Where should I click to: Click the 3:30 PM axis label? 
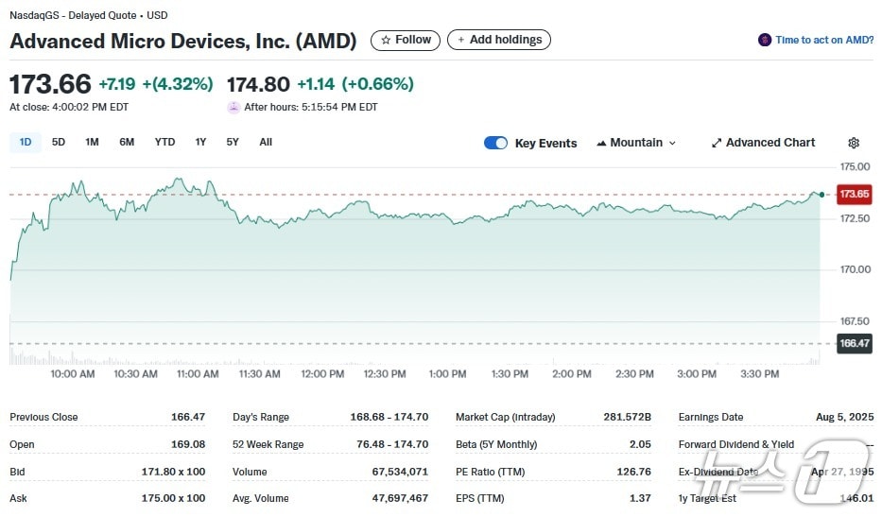coord(759,374)
